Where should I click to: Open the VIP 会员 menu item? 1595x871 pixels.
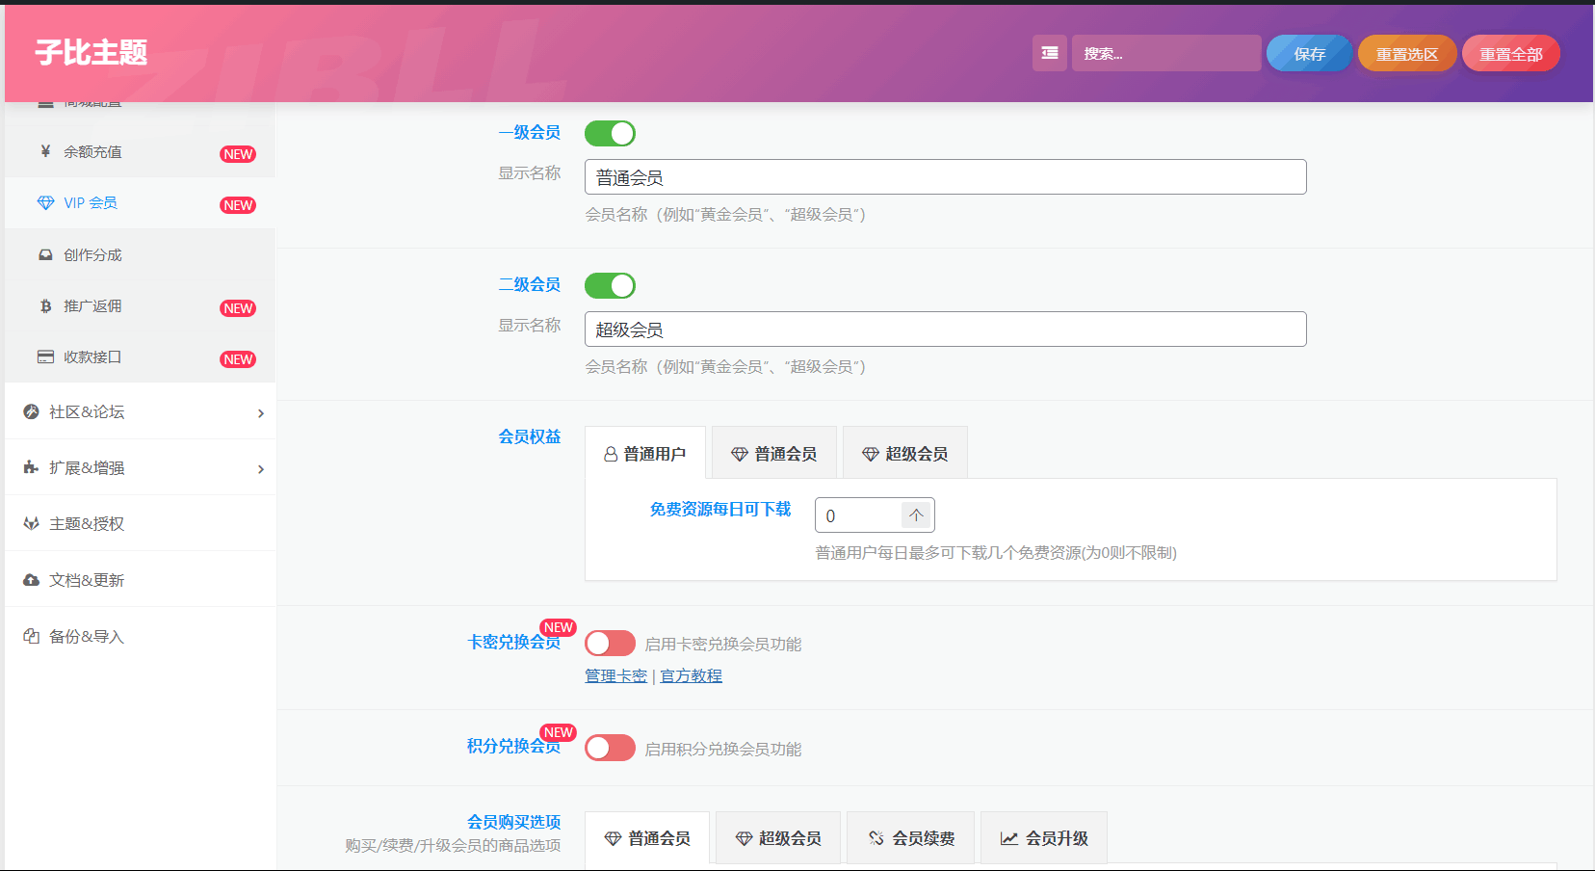point(140,202)
